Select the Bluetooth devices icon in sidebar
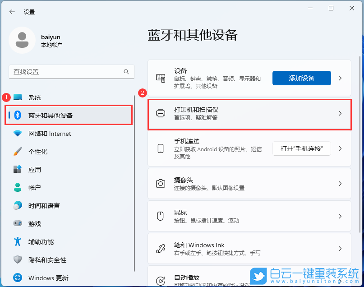The height and width of the screenshot is (287, 364). click(x=18, y=115)
